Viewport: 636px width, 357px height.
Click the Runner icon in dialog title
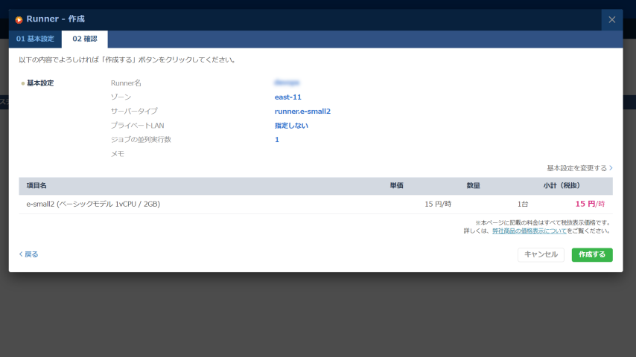pos(19,19)
